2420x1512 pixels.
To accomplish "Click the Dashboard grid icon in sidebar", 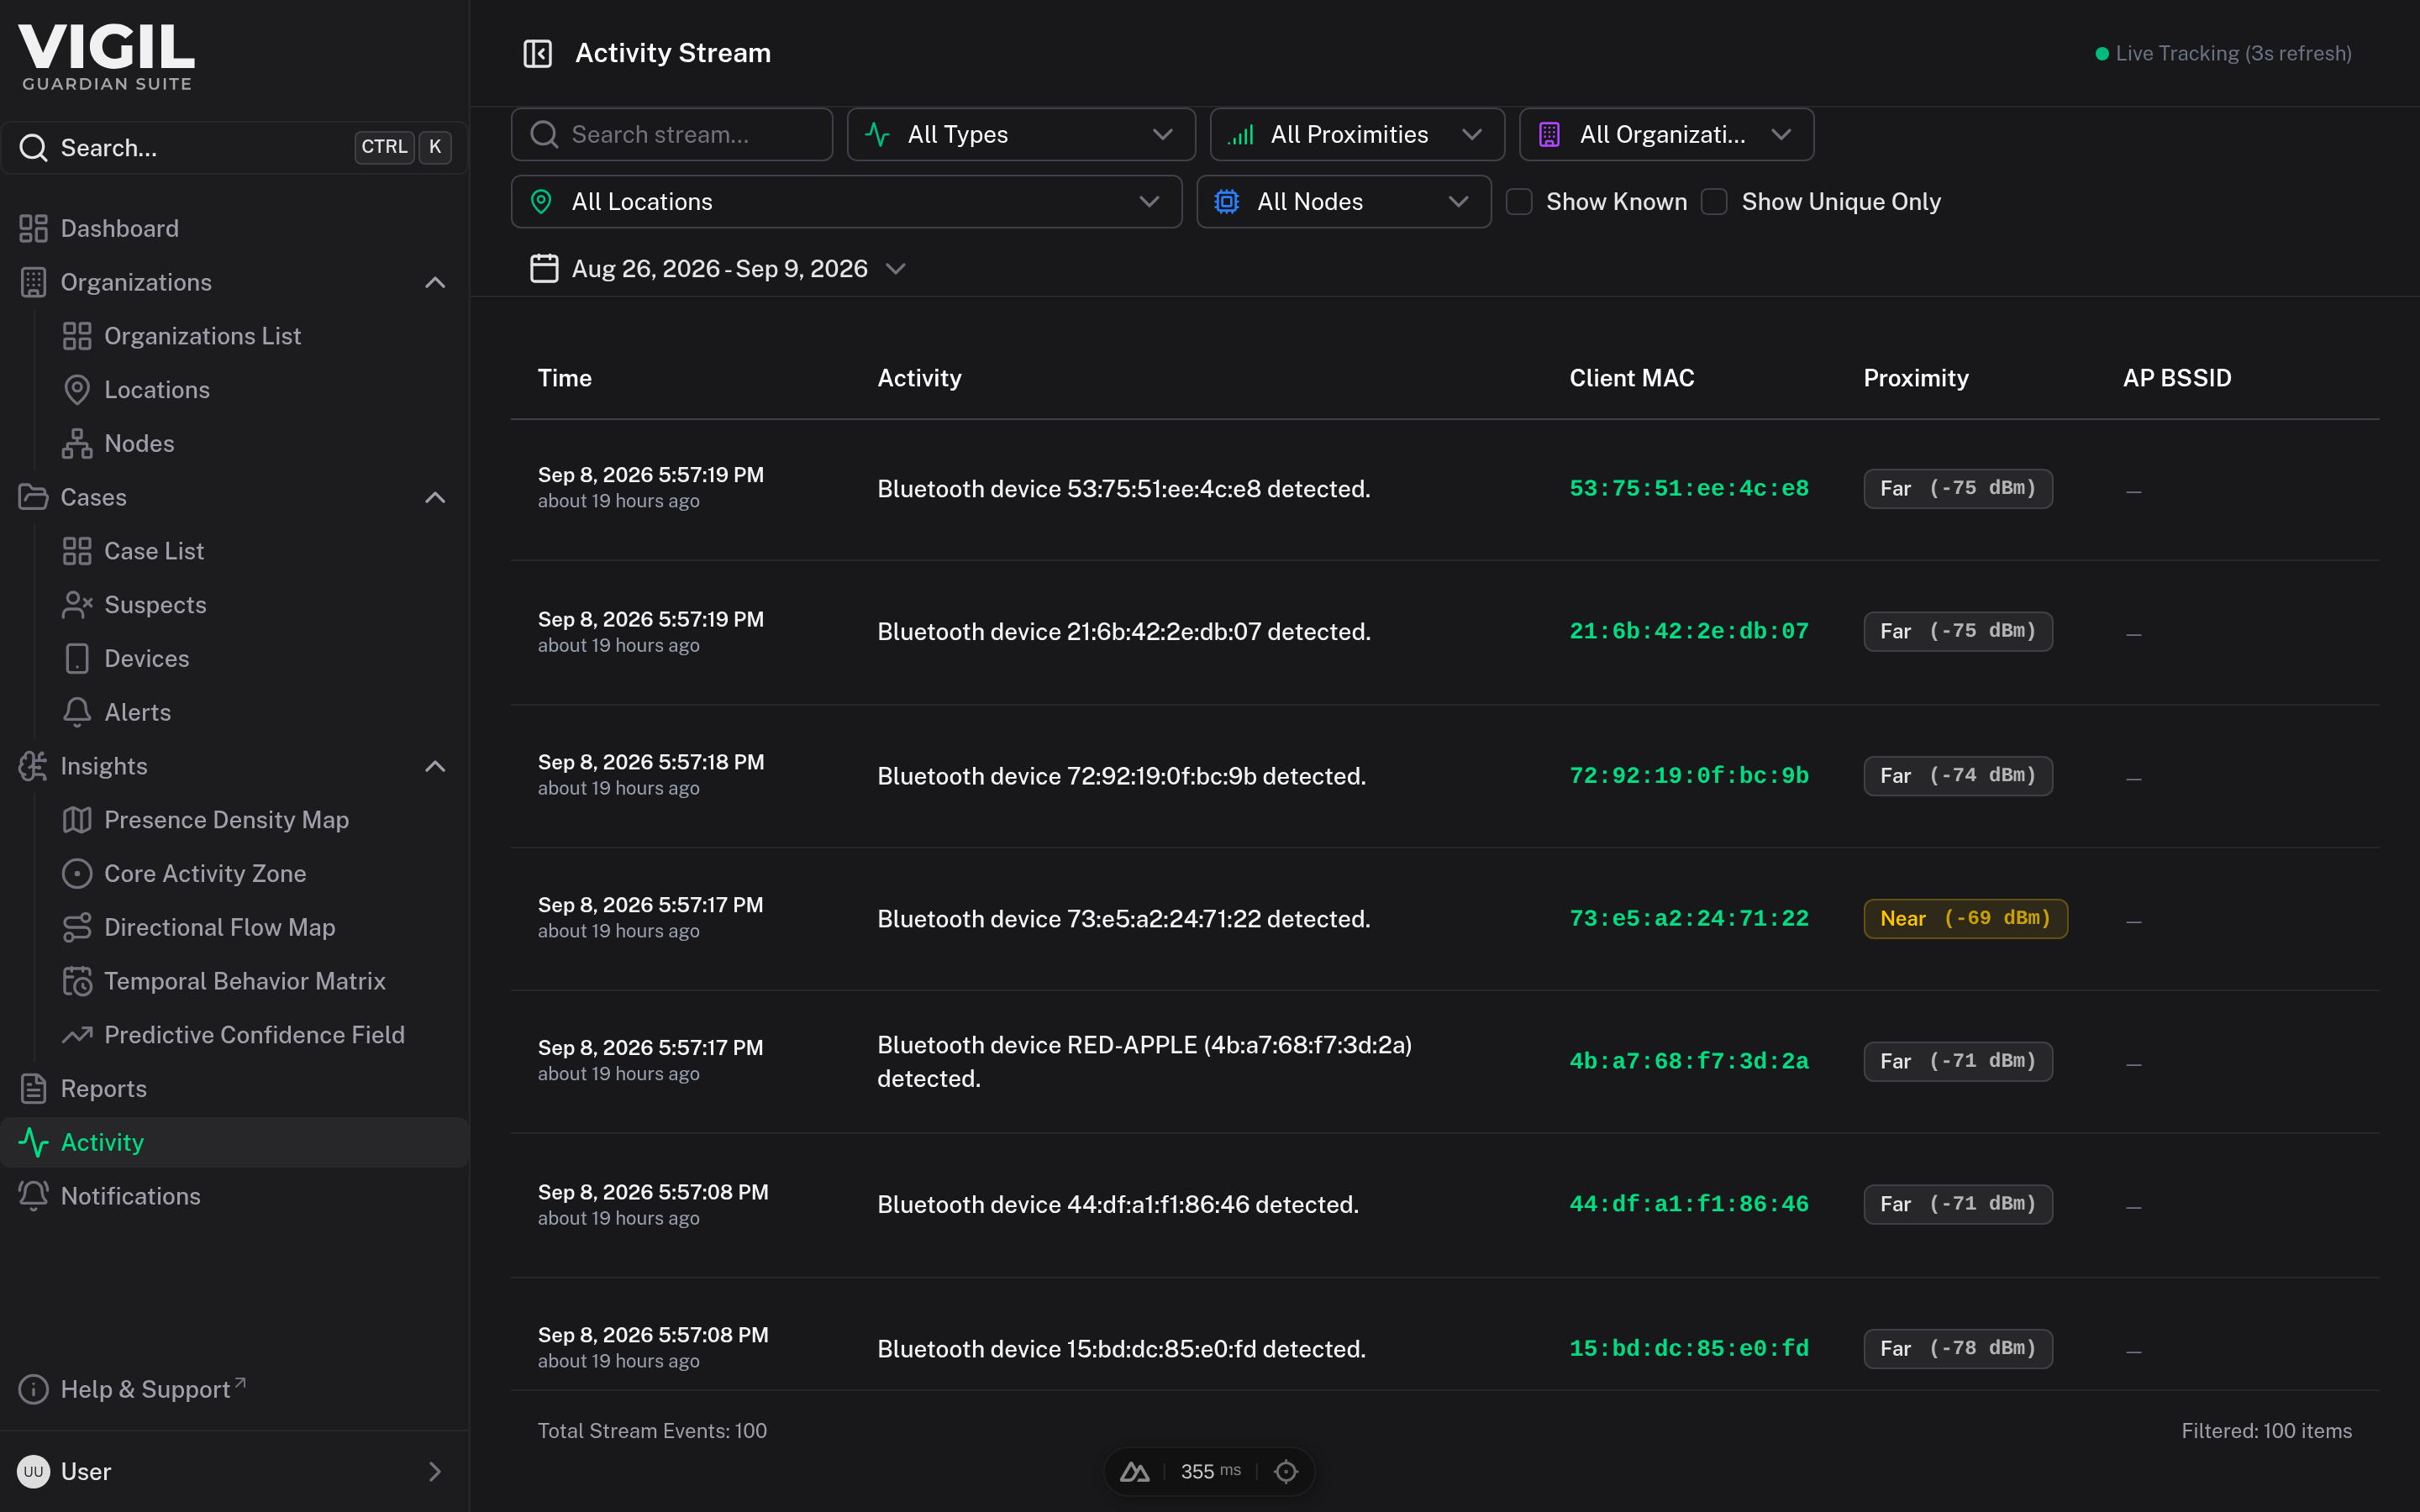I will click(34, 228).
